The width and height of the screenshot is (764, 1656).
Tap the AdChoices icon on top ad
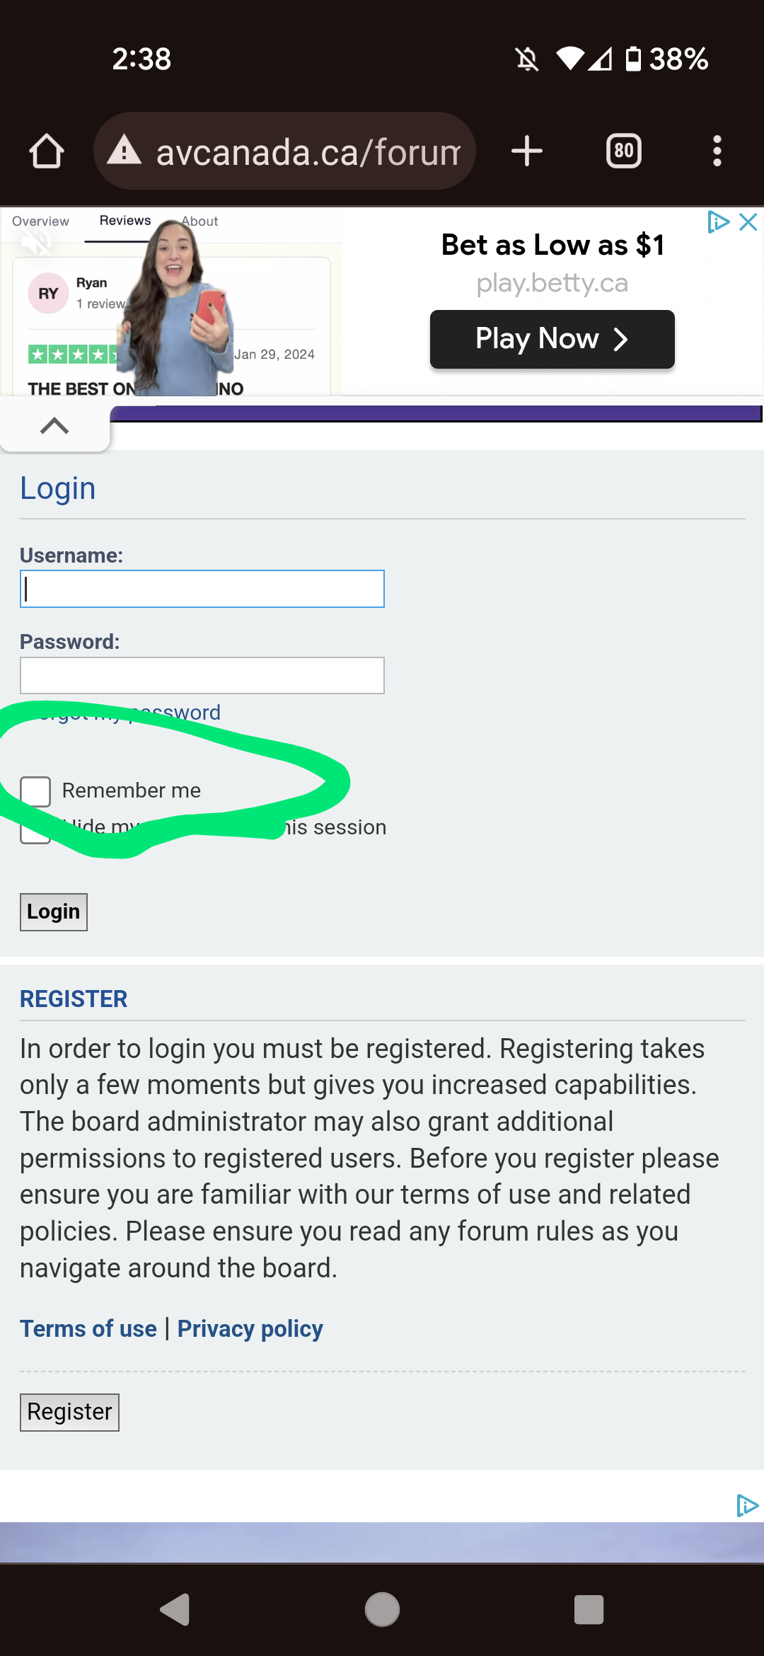tap(718, 222)
